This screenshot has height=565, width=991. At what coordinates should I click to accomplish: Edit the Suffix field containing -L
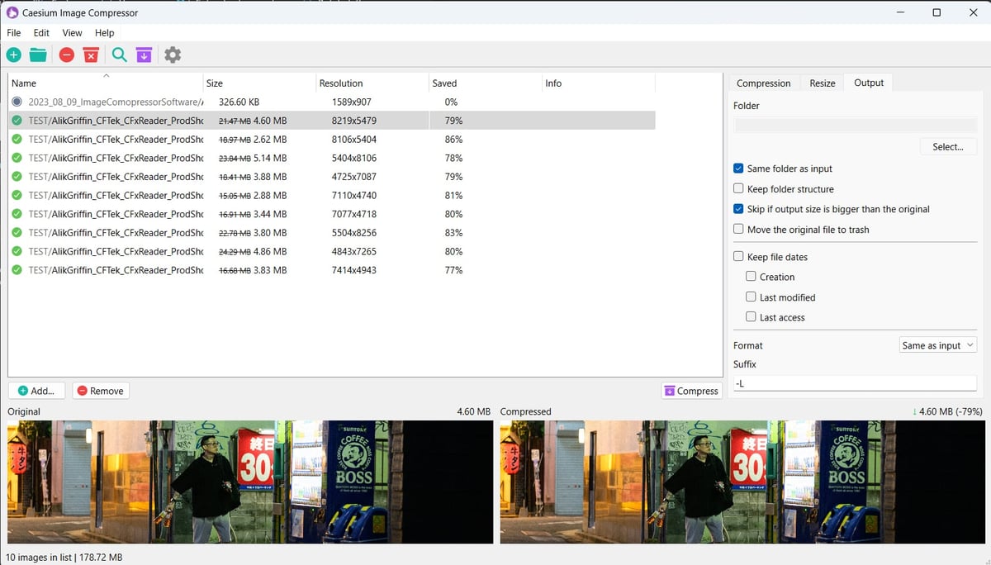pos(855,382)
